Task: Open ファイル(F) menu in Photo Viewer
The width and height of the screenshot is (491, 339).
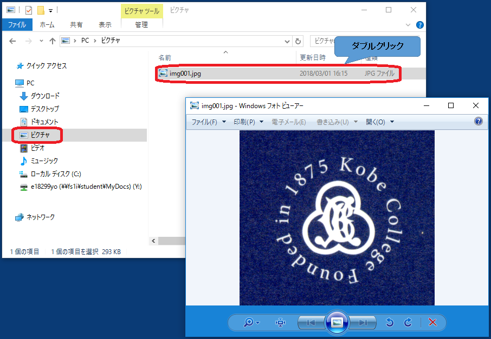Action: (209, 122)
